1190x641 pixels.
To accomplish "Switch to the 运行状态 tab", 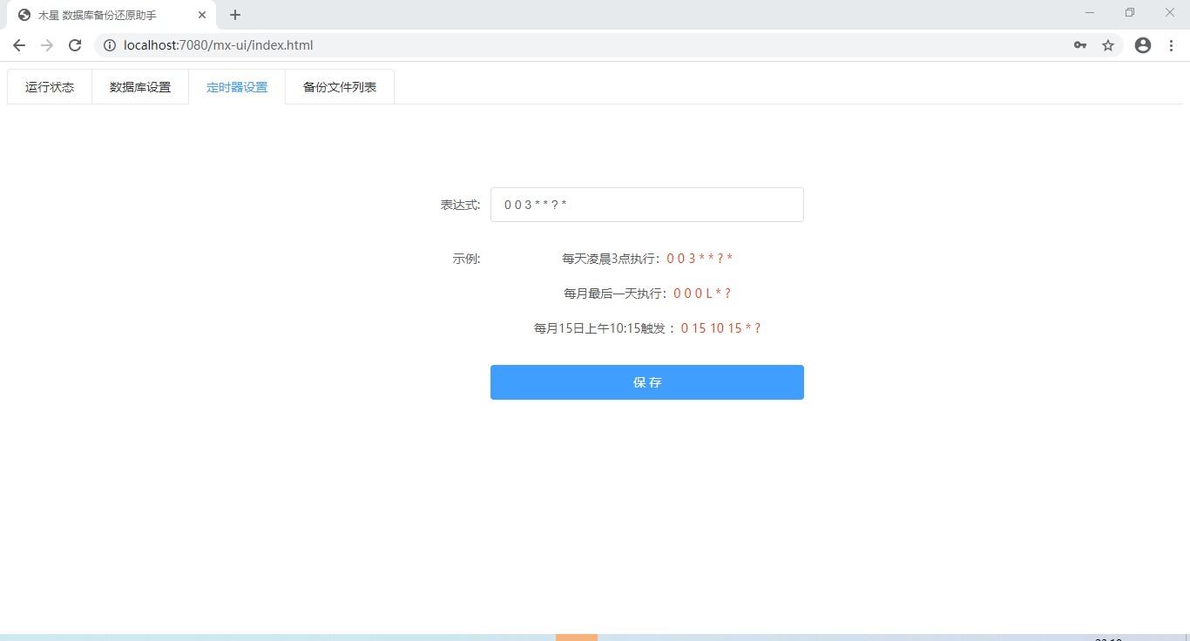I will (x=50, y=87).
